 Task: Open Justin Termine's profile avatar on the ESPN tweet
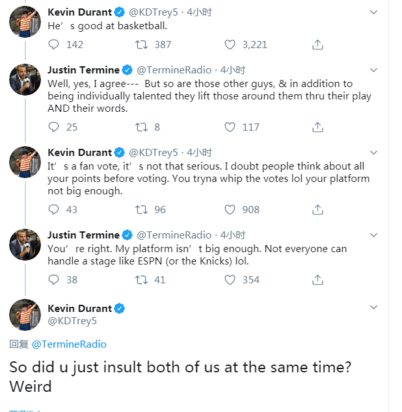(x=25, y=245)
